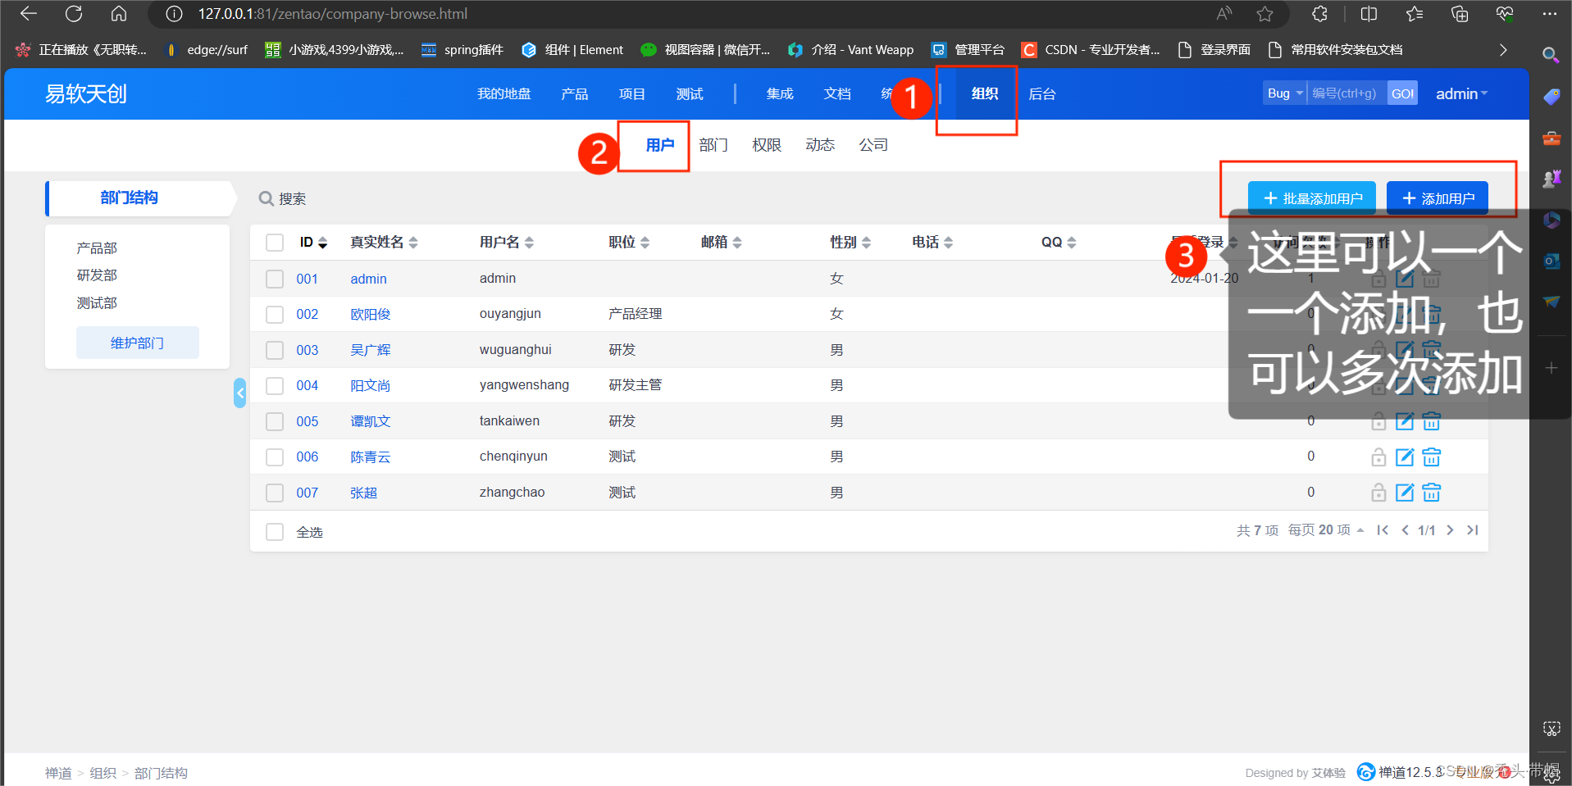The image size is (1572, 786).
Task: Click the unlock icon for user 陈青云
Action: [x=1378, y=457]
